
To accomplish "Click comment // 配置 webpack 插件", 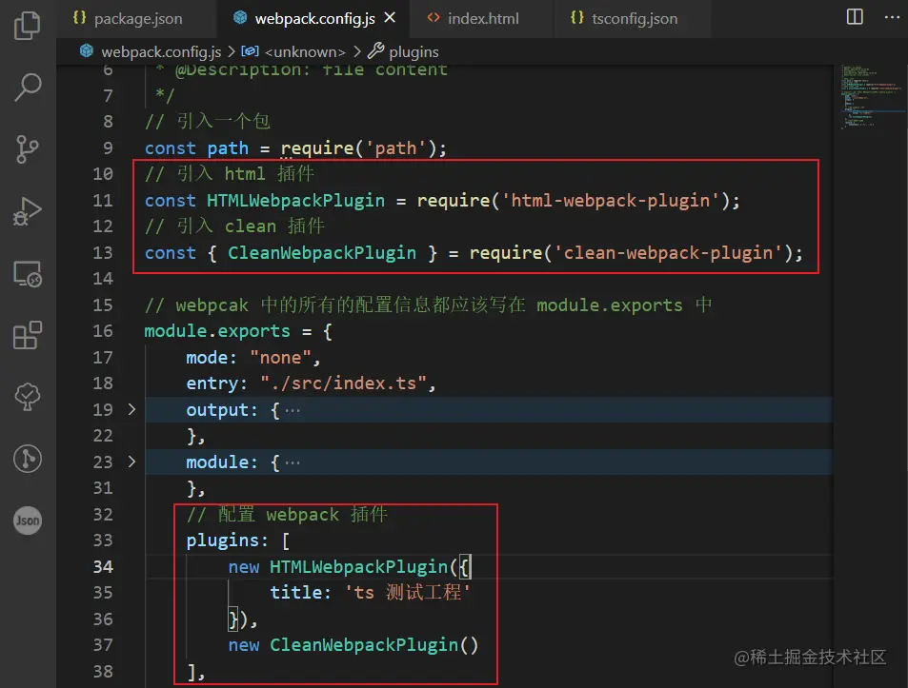I will click(x=287, y=515).
